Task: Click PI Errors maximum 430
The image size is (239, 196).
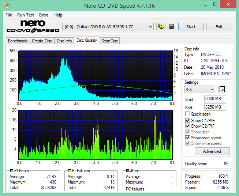Action: [x=53, y=182]
